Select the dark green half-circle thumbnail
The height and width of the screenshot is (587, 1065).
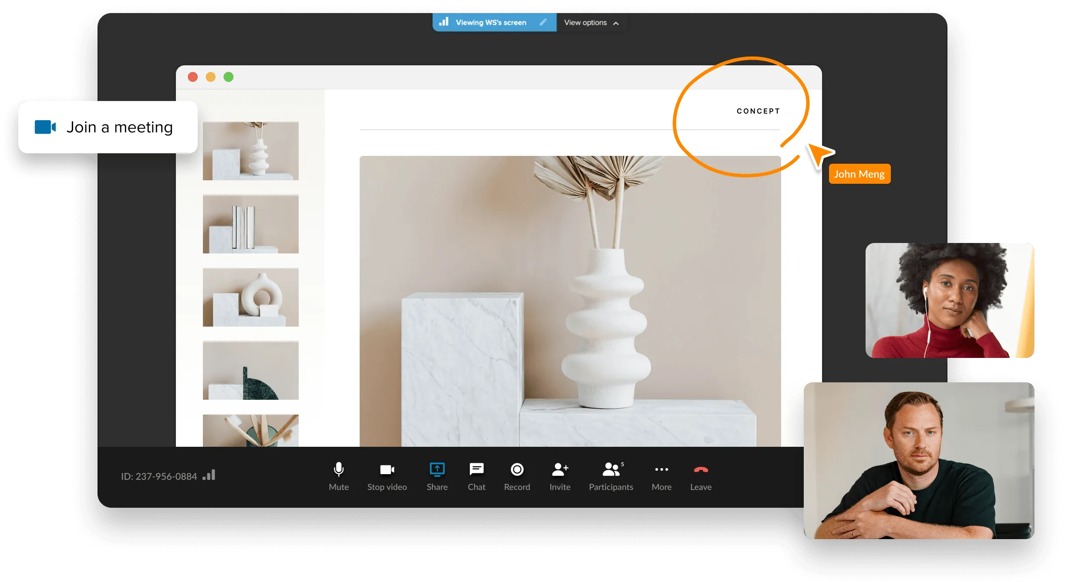251,370
